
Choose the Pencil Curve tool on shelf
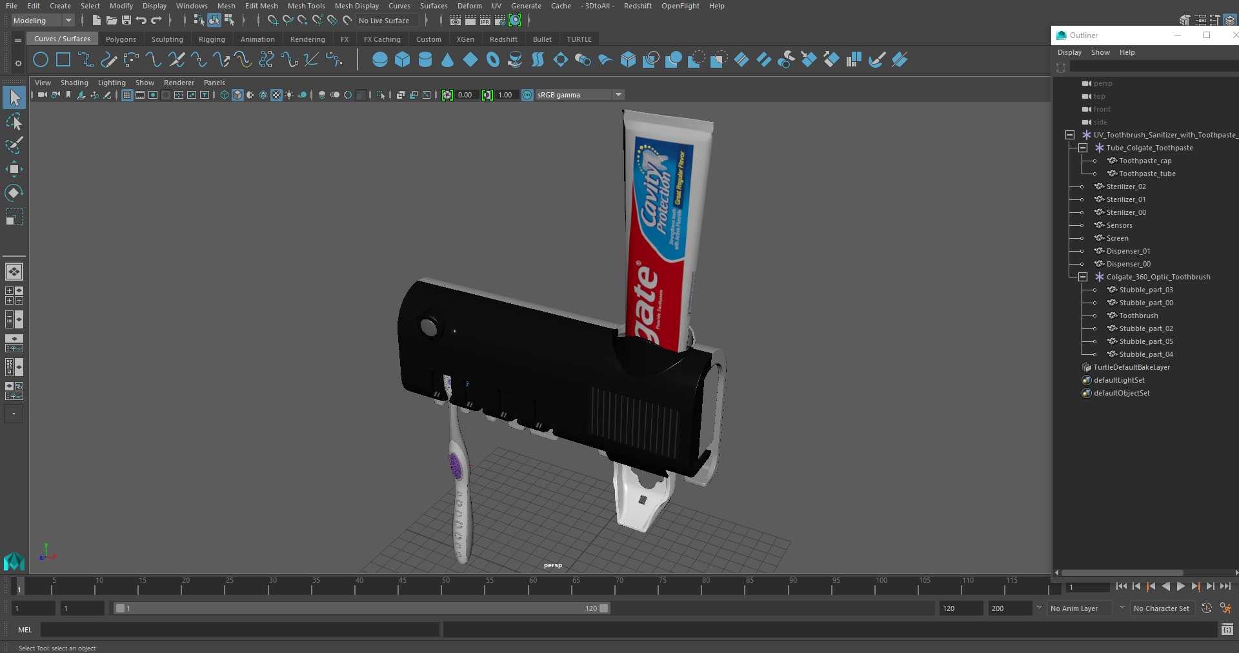coord(108,60)
